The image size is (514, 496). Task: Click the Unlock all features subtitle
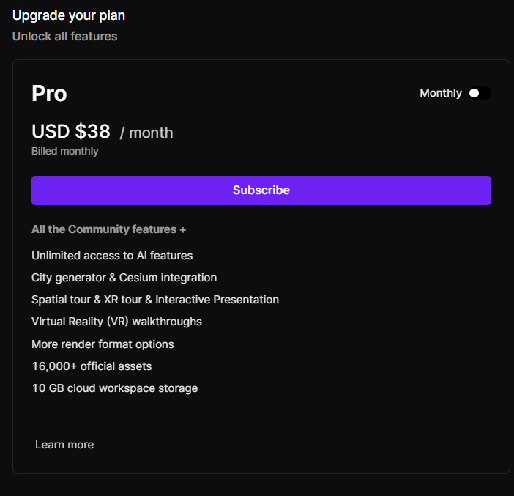[65, 36]
